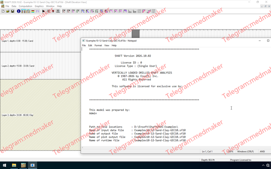Open the Window menu in SHAFT
Image resolution: width=271 pixels, height=169 pixels.
pyautogui.click(x=50, y=6)
